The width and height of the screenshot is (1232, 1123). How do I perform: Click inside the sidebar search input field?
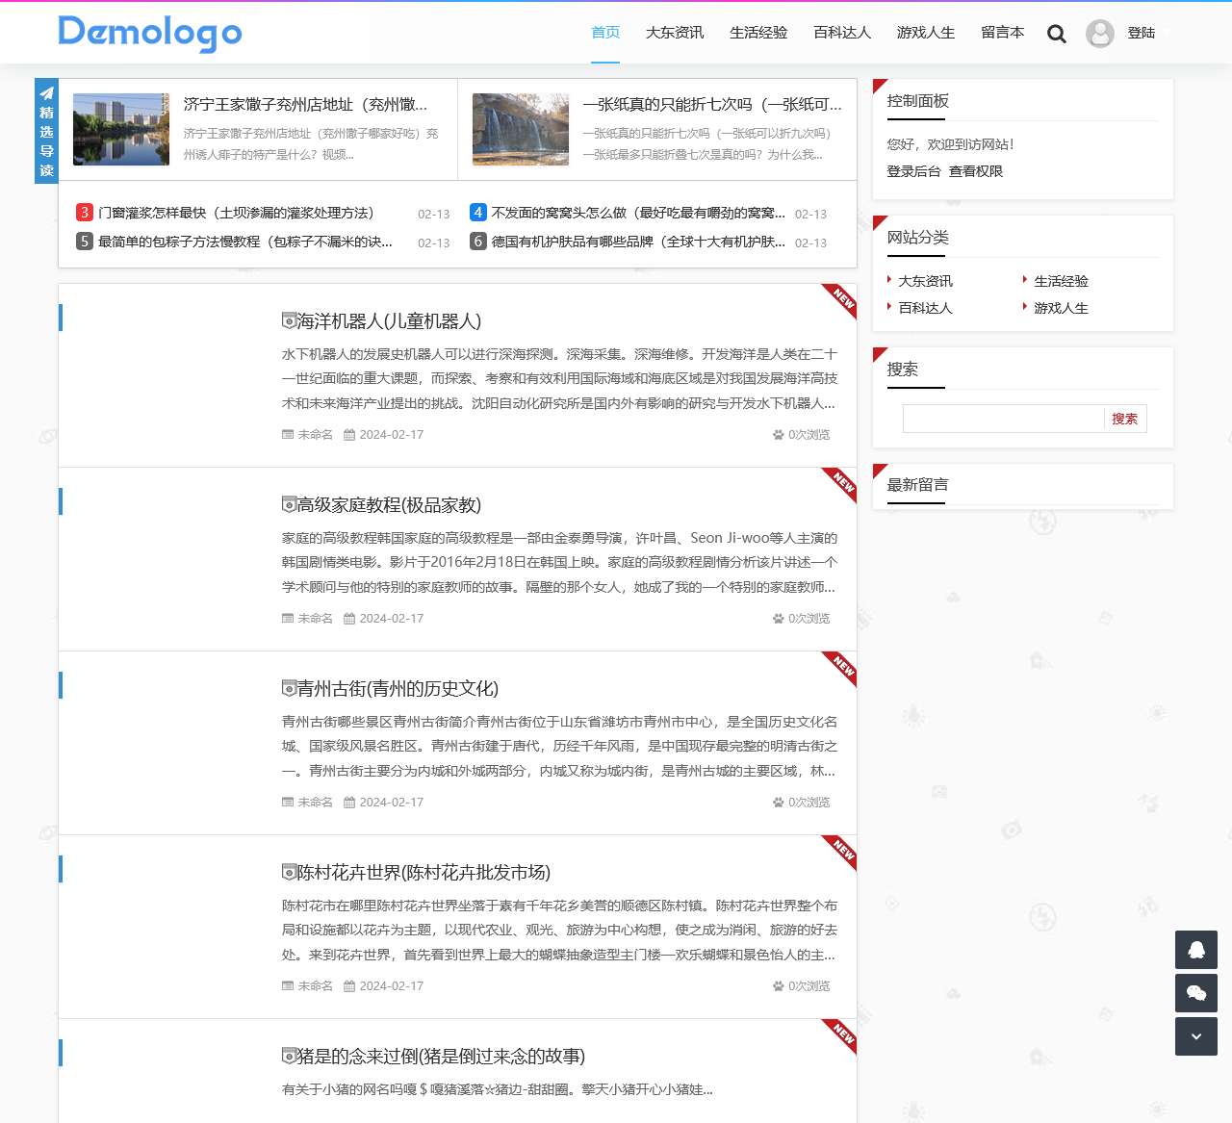click(1003, 419)
